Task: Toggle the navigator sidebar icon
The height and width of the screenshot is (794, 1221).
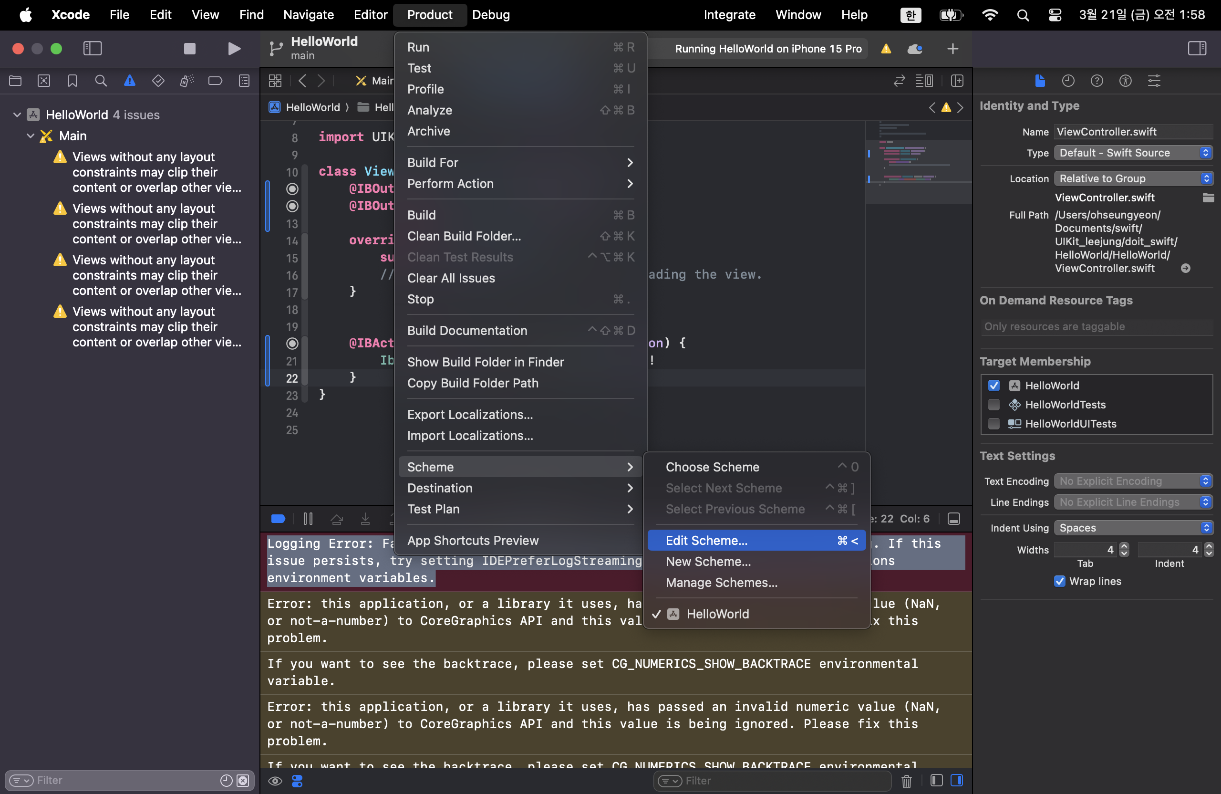Action: (x=93, y=48)
